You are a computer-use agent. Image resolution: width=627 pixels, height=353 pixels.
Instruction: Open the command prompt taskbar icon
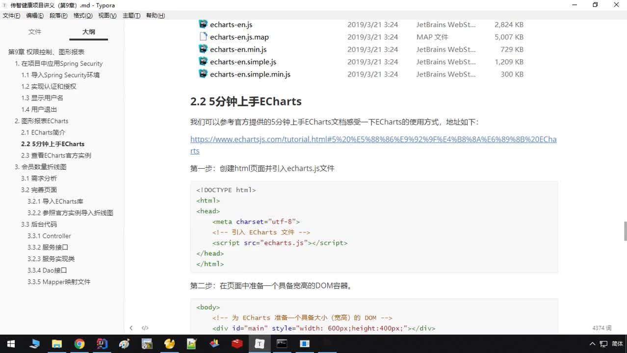click(x=282, y=344)
